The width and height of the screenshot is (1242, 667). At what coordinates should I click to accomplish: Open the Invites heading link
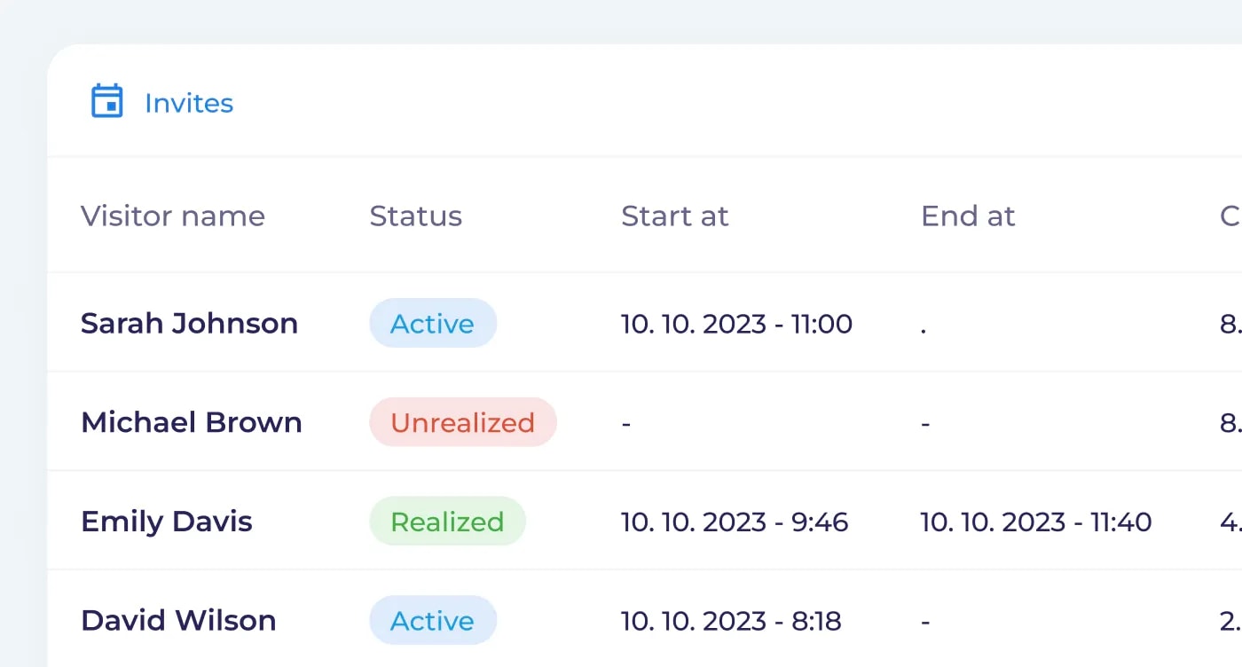189,103
